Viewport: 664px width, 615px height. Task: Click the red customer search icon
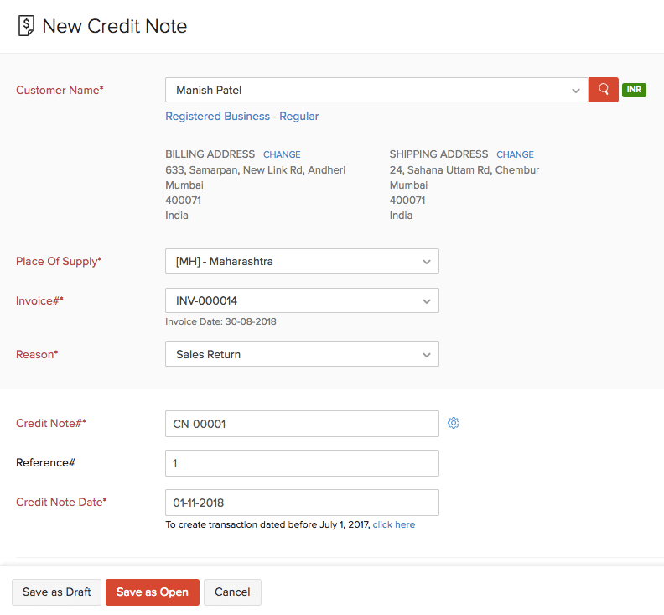(x=603, y=90)
